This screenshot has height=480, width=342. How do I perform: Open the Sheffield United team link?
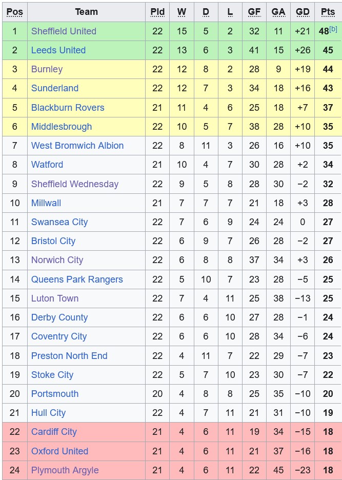64,31
